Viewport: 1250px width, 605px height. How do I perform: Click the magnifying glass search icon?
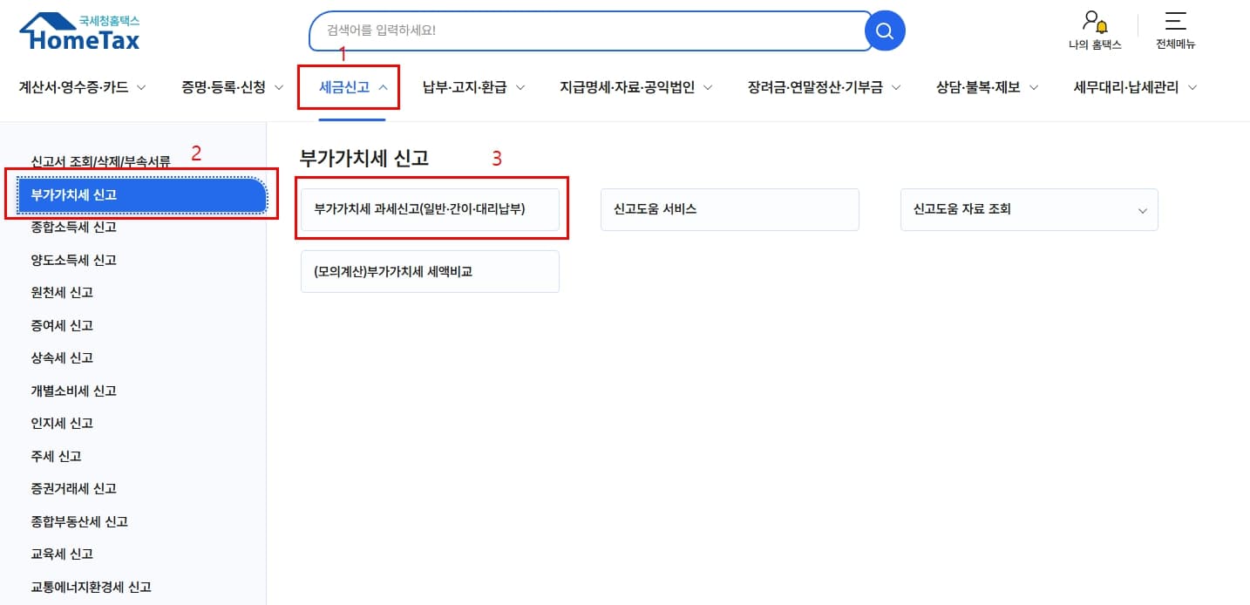[883, 31]
